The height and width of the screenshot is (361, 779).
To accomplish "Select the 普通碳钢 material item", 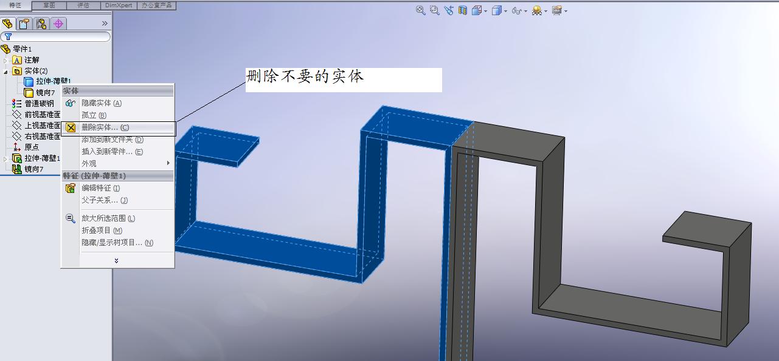I will pos(39,104).
